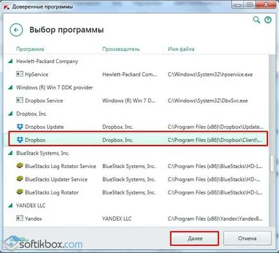The height and width of the screenshot is (253, 279).
Task: Click Hewlett-Packard Com... vendor cell
Action: (129, 75)
